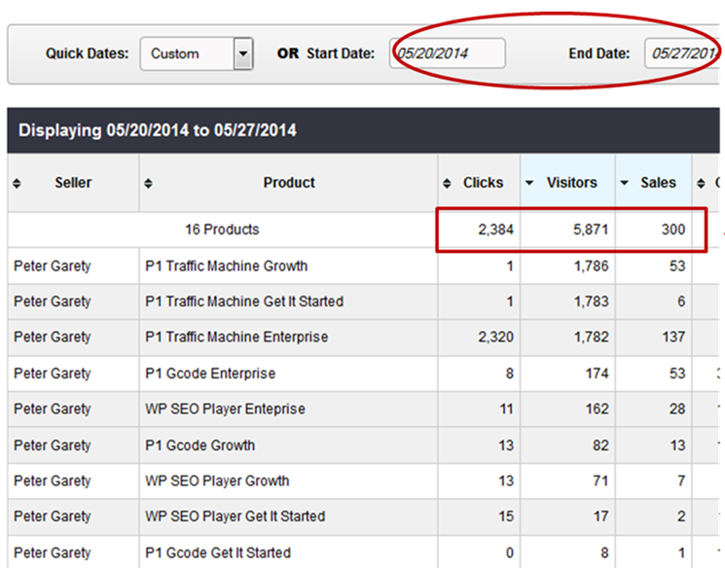Click the End Date input field
The width and height of the screenshot is (725, 568).
(683, 53)
